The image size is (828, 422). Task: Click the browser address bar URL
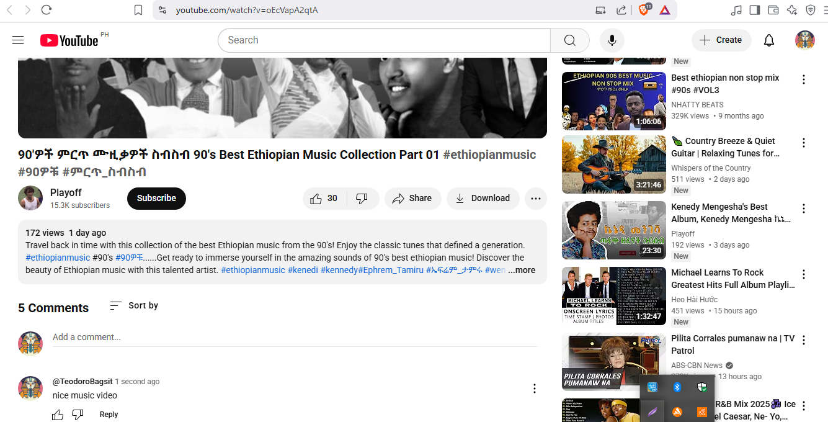[x=247, y=10]
